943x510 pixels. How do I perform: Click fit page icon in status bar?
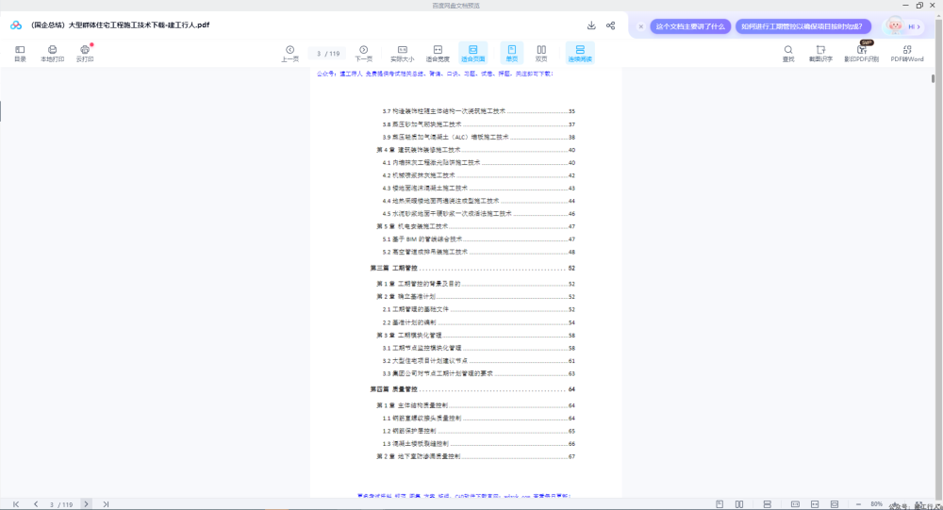coord(835,504)
